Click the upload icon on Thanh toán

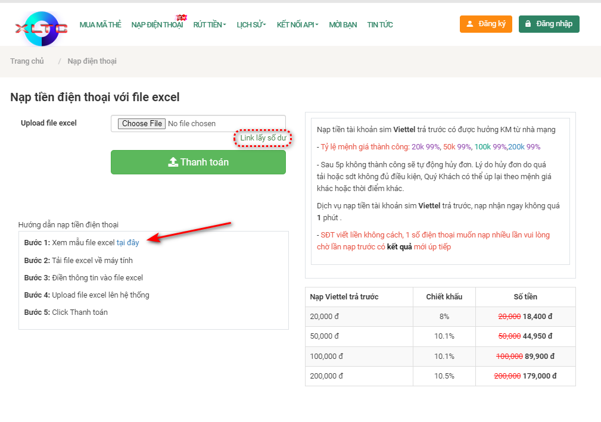173,162
